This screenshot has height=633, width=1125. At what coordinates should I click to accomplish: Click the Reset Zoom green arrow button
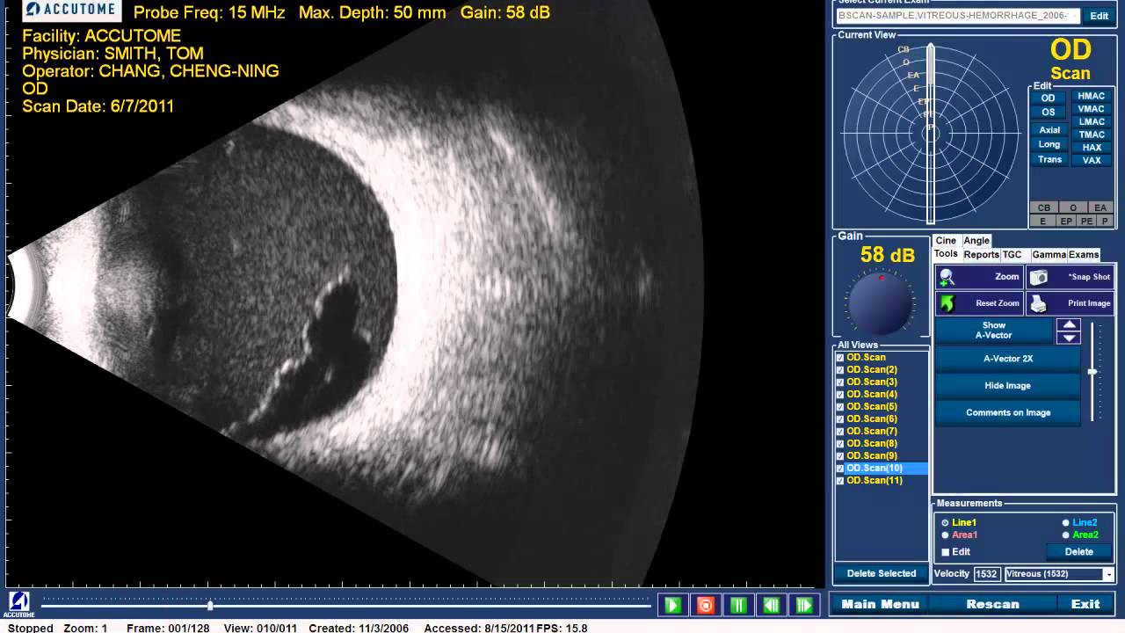click(979, 303)
